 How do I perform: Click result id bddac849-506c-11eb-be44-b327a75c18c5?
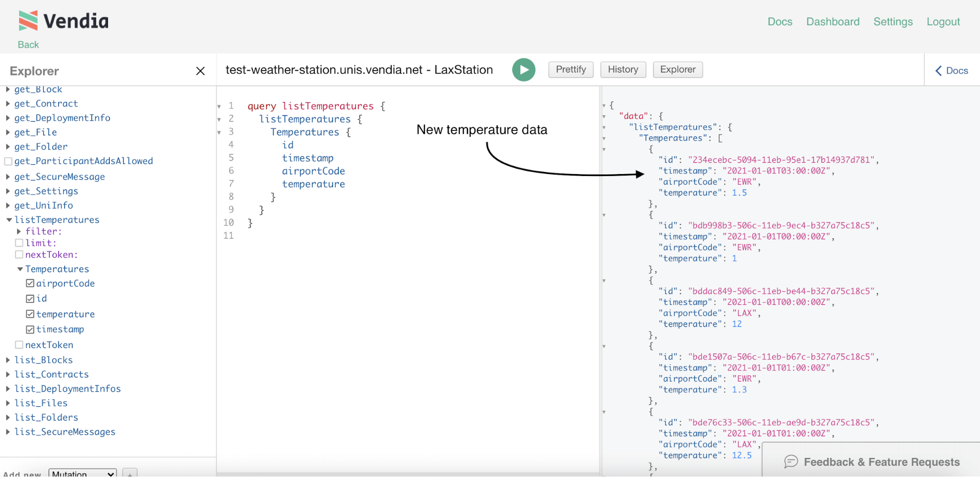click(781, 291)
